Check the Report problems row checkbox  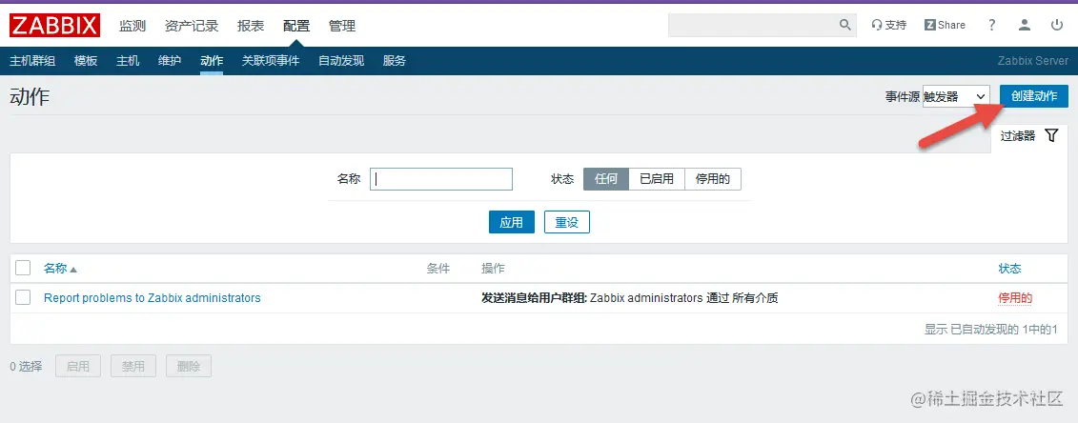23,298
